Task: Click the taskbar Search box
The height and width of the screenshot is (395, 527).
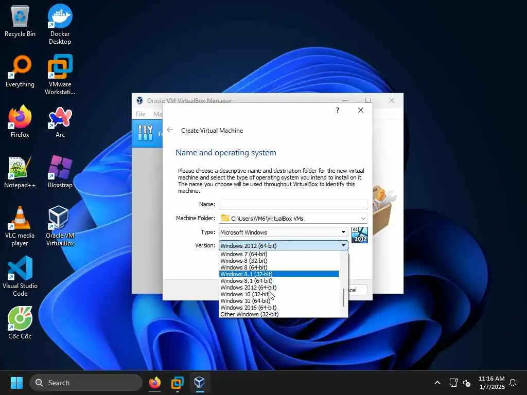Action: tap(86, 383)
